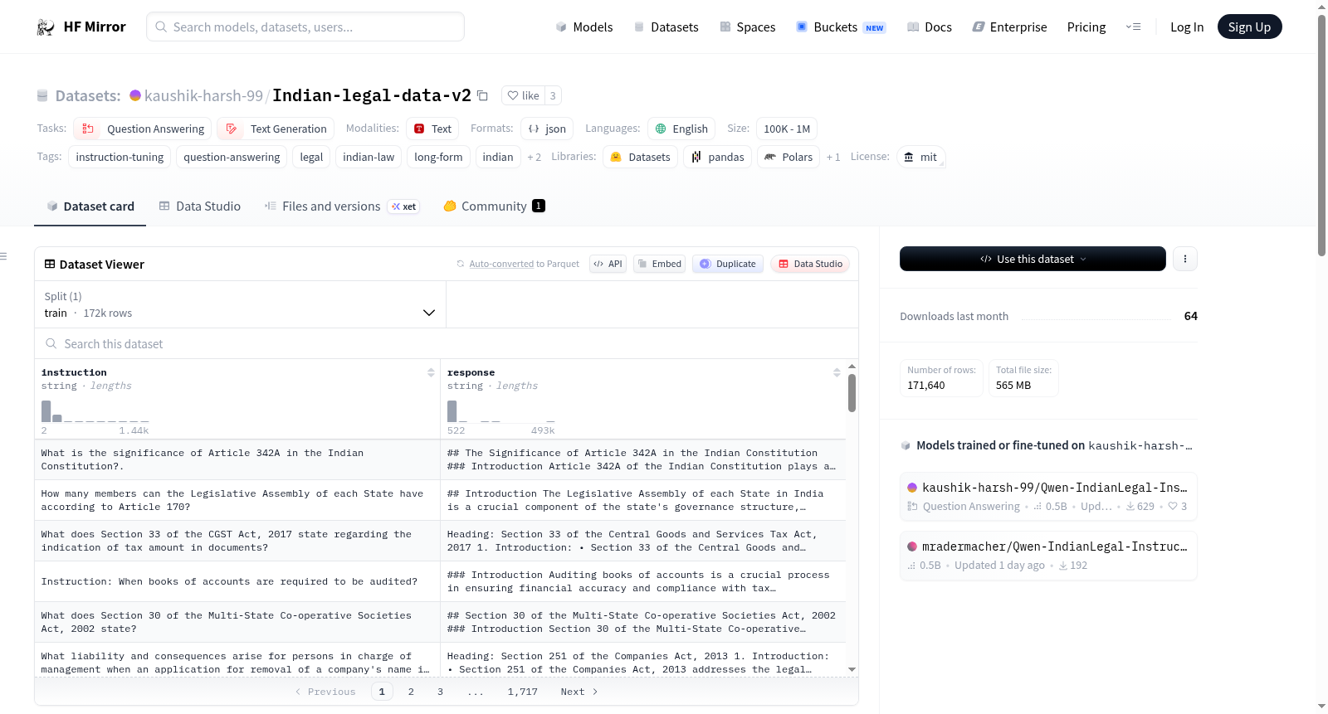Filter by Text modality tag
This screenshot has height=714, width=1328.
432,129
